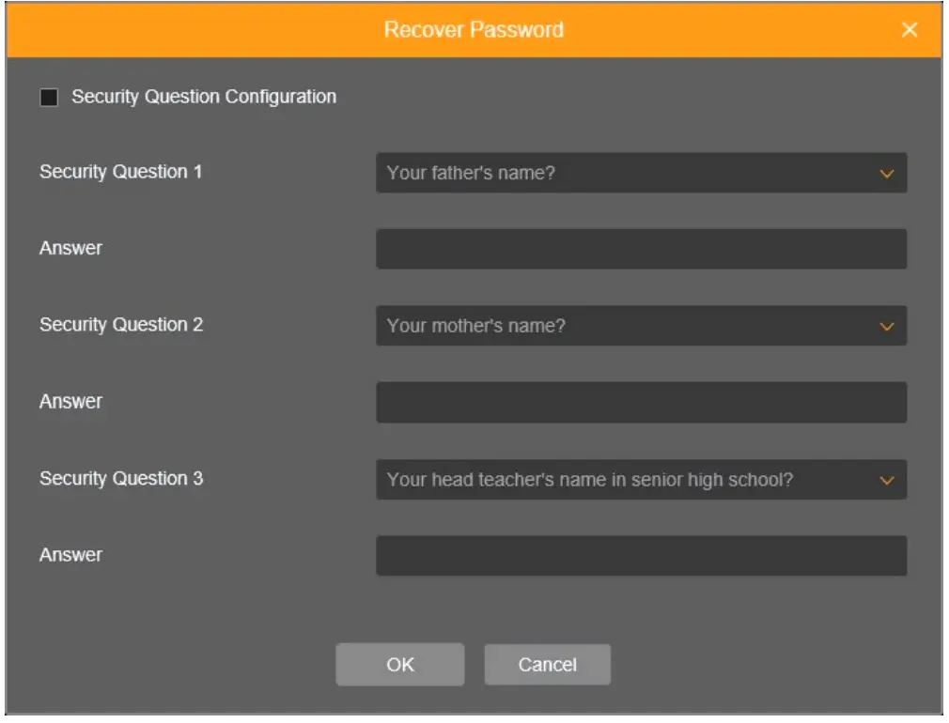Expand the head teacher's name question dropdown
The width and height of the screenshot is (949, 723).
[630, 480]
